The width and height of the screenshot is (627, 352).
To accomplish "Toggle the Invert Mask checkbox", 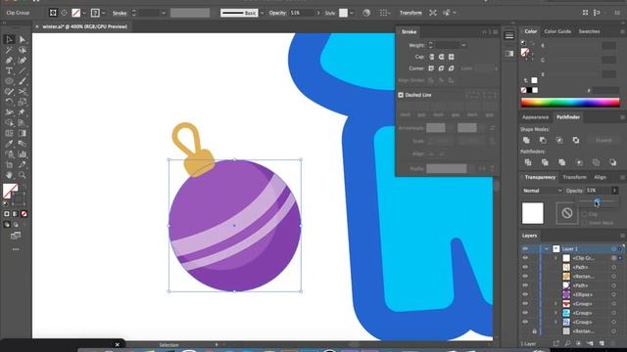I will point(585,223).
